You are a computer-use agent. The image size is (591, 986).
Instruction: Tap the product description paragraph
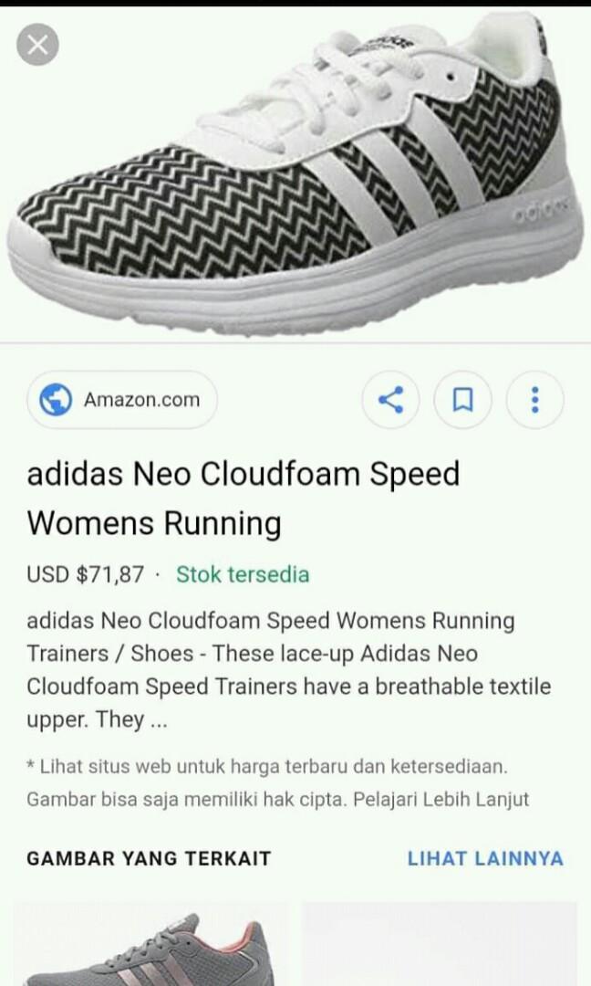(289, 670)
